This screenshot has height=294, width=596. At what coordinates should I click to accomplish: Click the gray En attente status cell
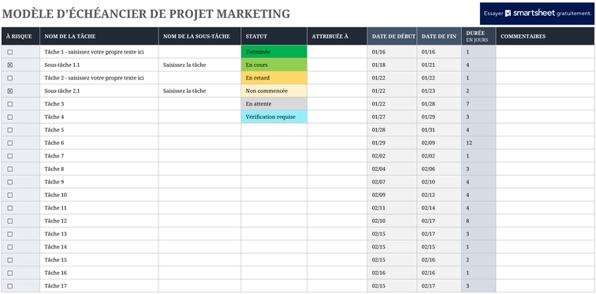[x=274, y=104]
